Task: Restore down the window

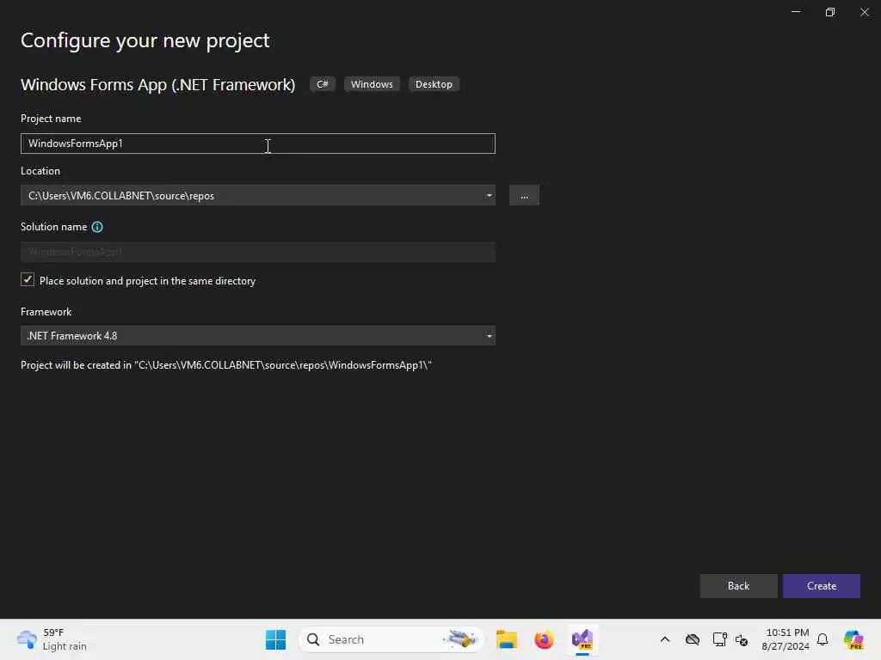Action: pyautogui.click(x=830, y=12)
